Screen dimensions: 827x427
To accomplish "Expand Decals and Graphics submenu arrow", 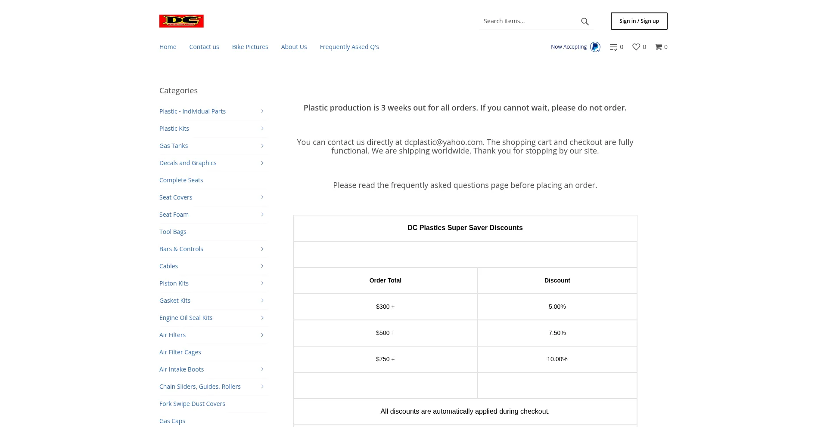I will pos(262,163).
